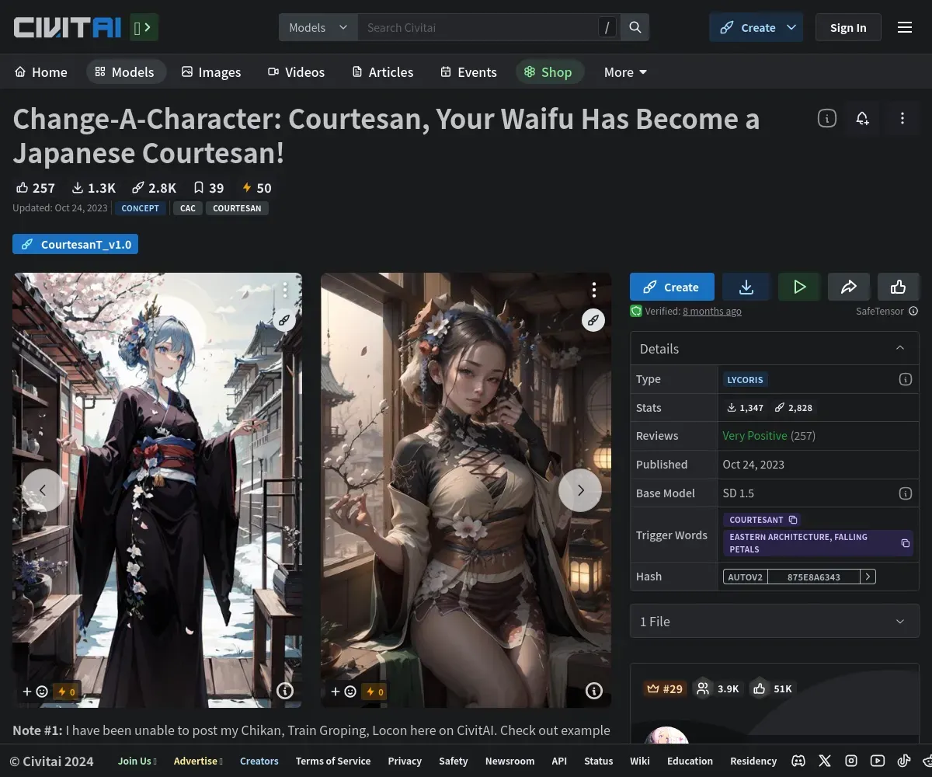This screenshot has width=932, height=777.
Task: Click the info icon next to the title
Action: [x=827, y=119]
